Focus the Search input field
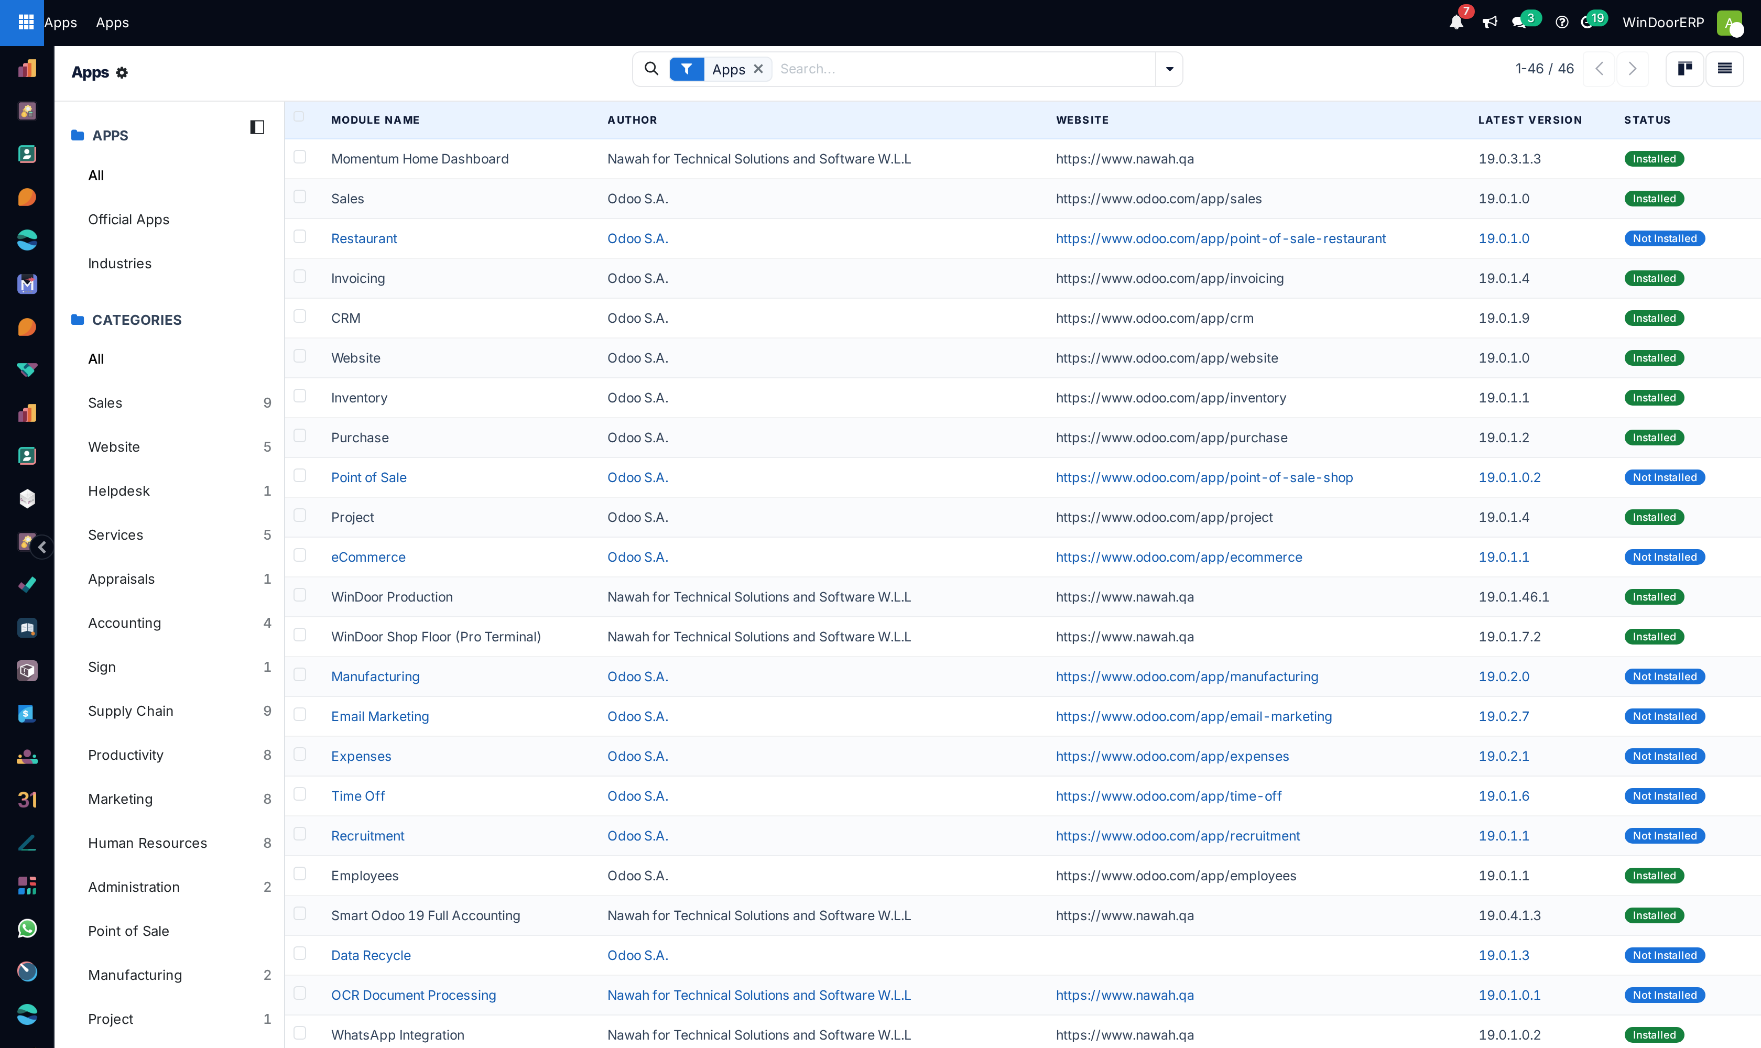Screen dimensions: 1761x1048 [x=964, y=69]
